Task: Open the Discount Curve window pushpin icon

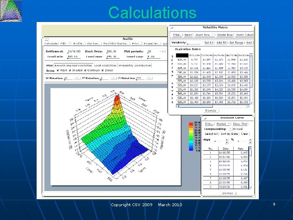Action: pos(205,118)
